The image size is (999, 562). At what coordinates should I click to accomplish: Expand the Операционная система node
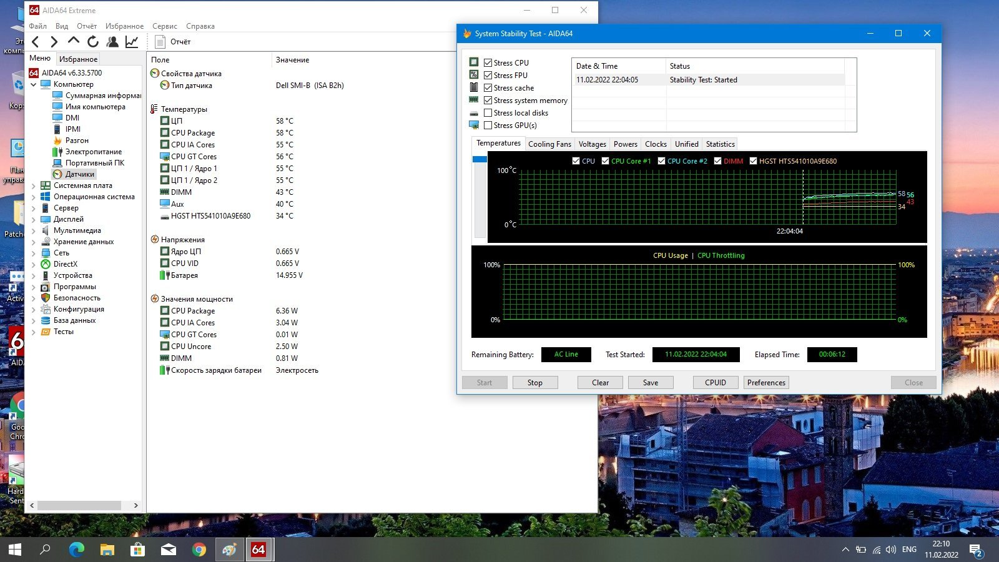click(x=34, y=197)
